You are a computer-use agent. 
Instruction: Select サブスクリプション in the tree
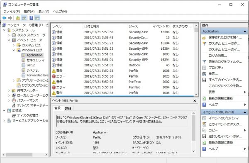click(35, 85)
